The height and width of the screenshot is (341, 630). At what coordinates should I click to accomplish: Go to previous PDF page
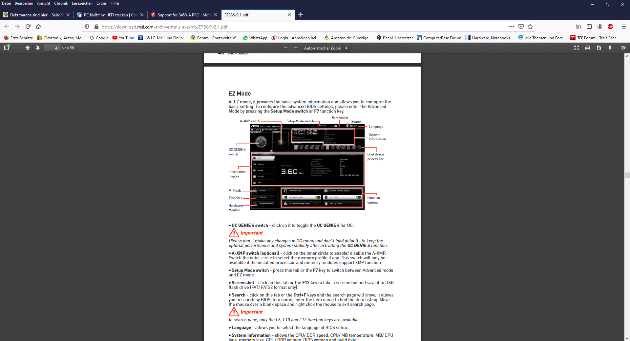[x=28, y=48]
